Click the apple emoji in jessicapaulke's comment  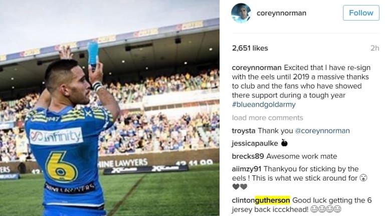coord(284,143)
